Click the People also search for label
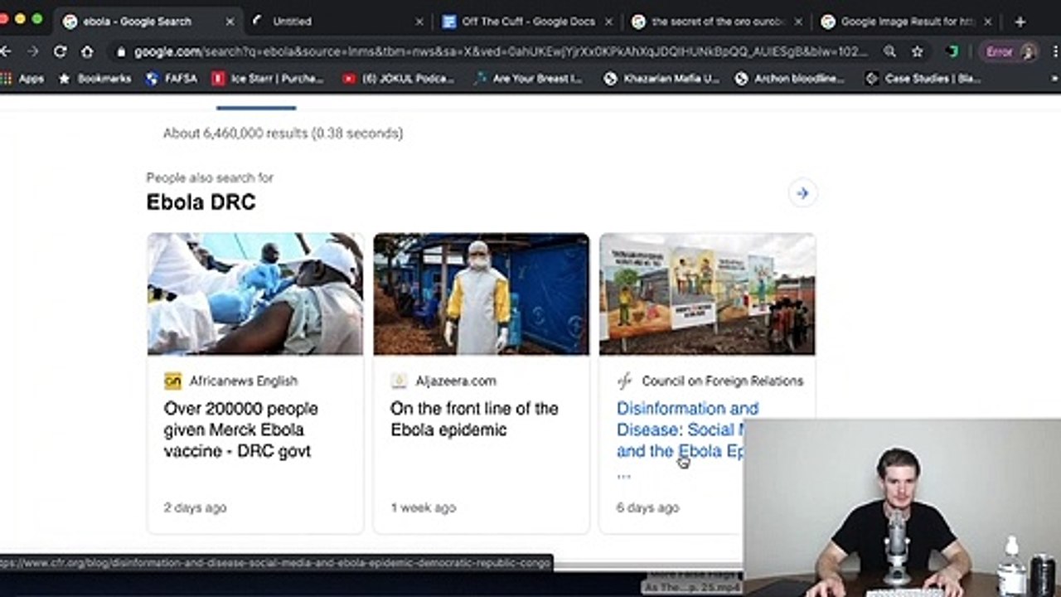Image resolution: width=1061 pixels, height=597 pixels. (210, 177)
